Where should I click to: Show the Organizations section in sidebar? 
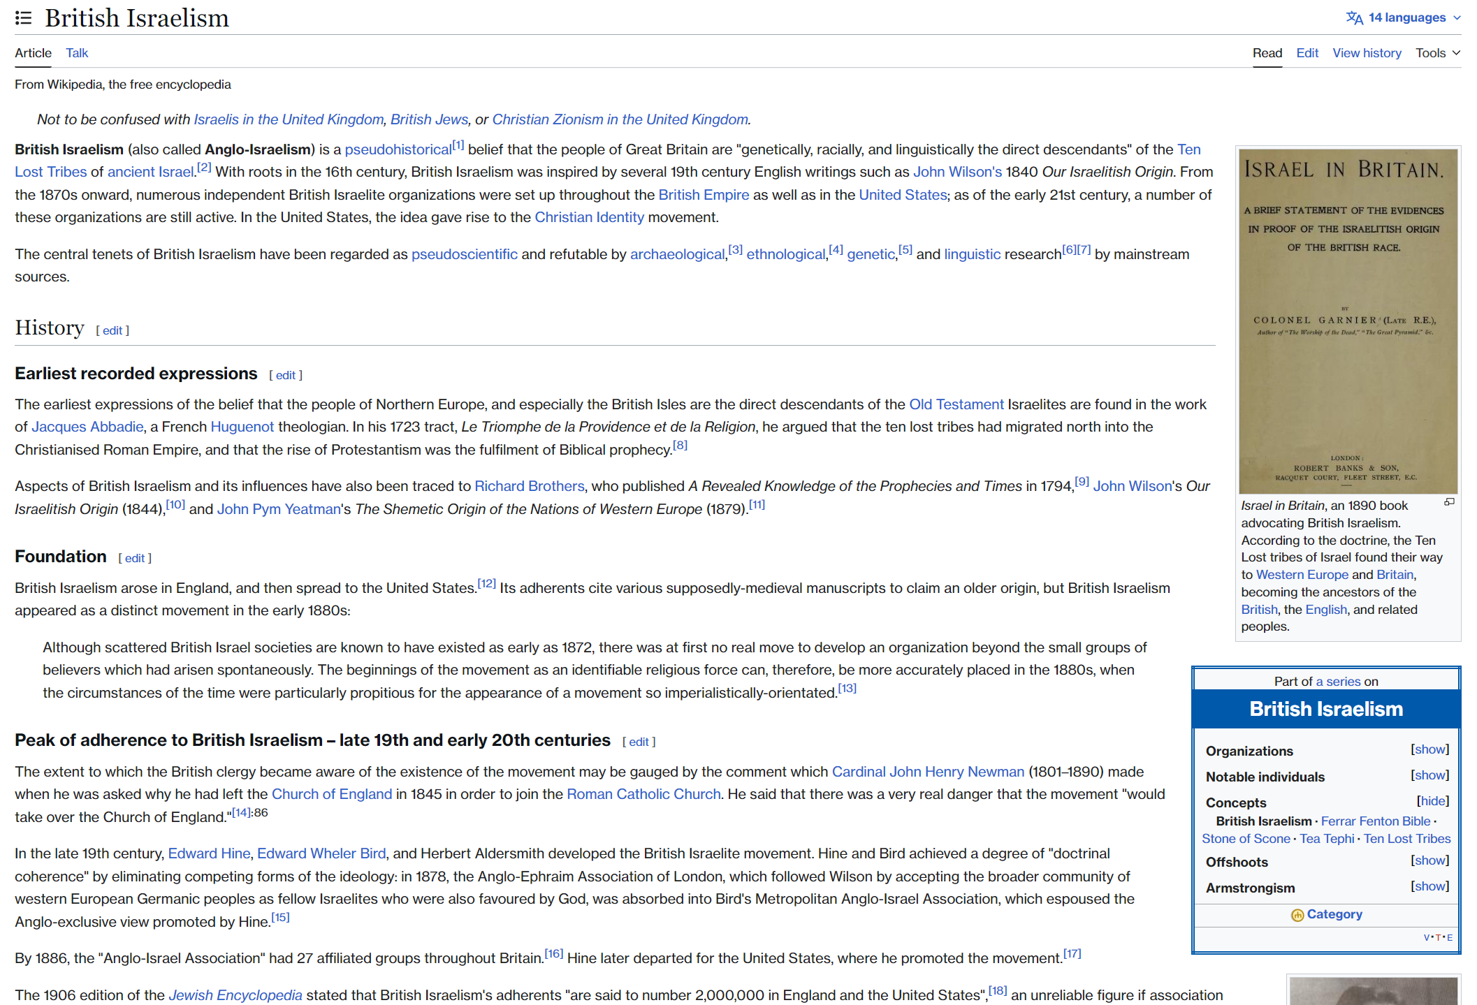1429,749
